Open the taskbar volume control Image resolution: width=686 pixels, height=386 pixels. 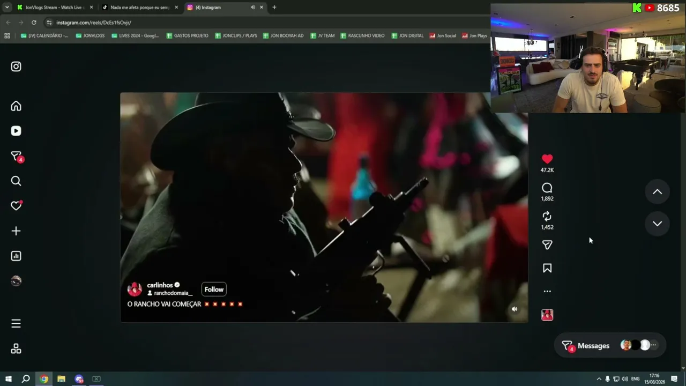pyautogui.click(x=625, y=379)
